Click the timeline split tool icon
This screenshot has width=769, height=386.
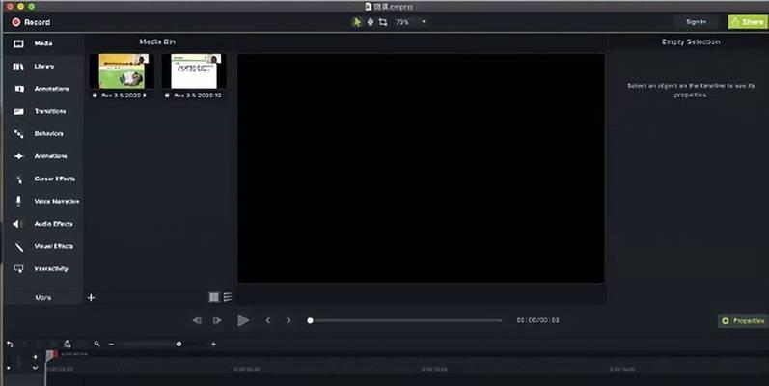pyautogui.click(x=68, y=345)
